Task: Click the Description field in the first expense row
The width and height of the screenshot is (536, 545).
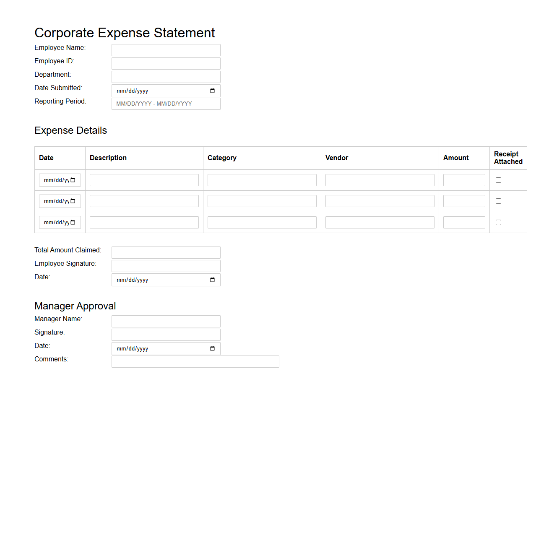Action: [144, 180]
